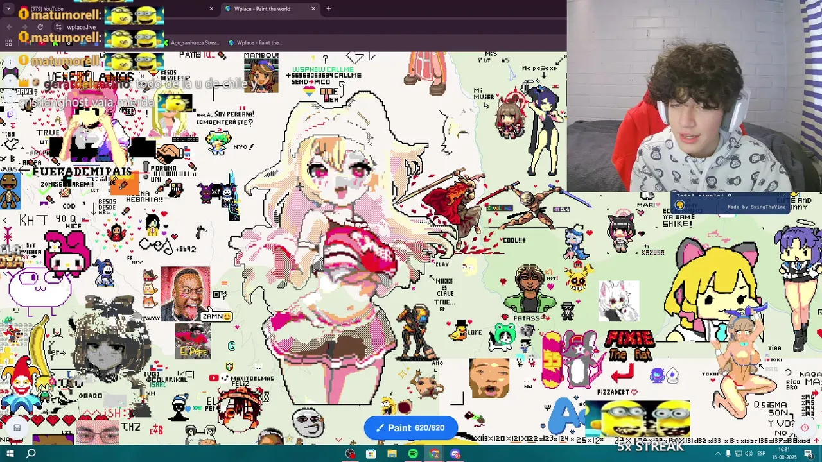Close the Wplace - Paint the world tab
The image size is (822, 462).
(x=313, y=9)
